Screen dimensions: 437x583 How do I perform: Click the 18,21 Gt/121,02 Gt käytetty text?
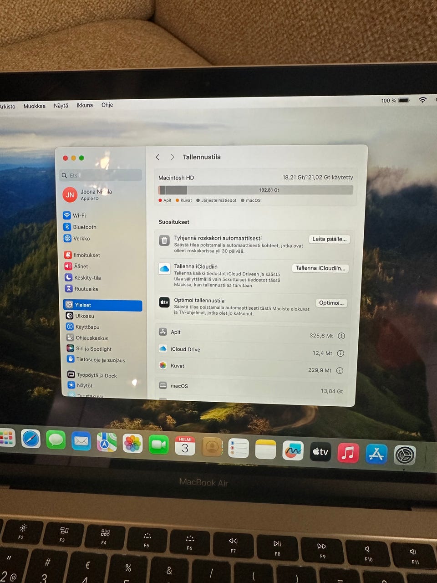tap(318, 177)
